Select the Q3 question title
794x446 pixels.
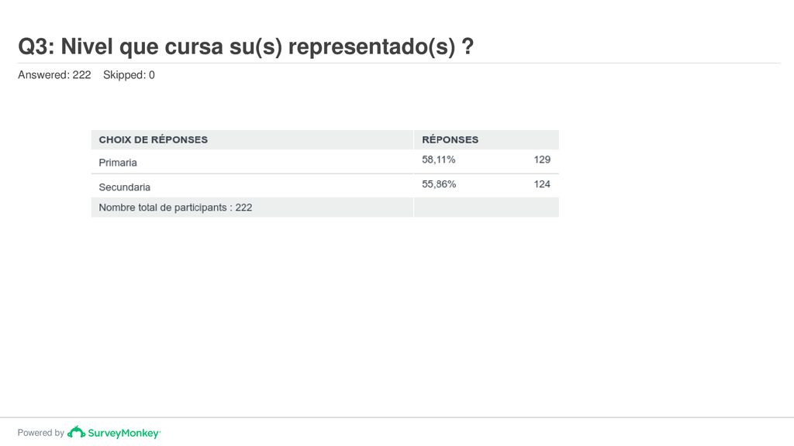246,46
